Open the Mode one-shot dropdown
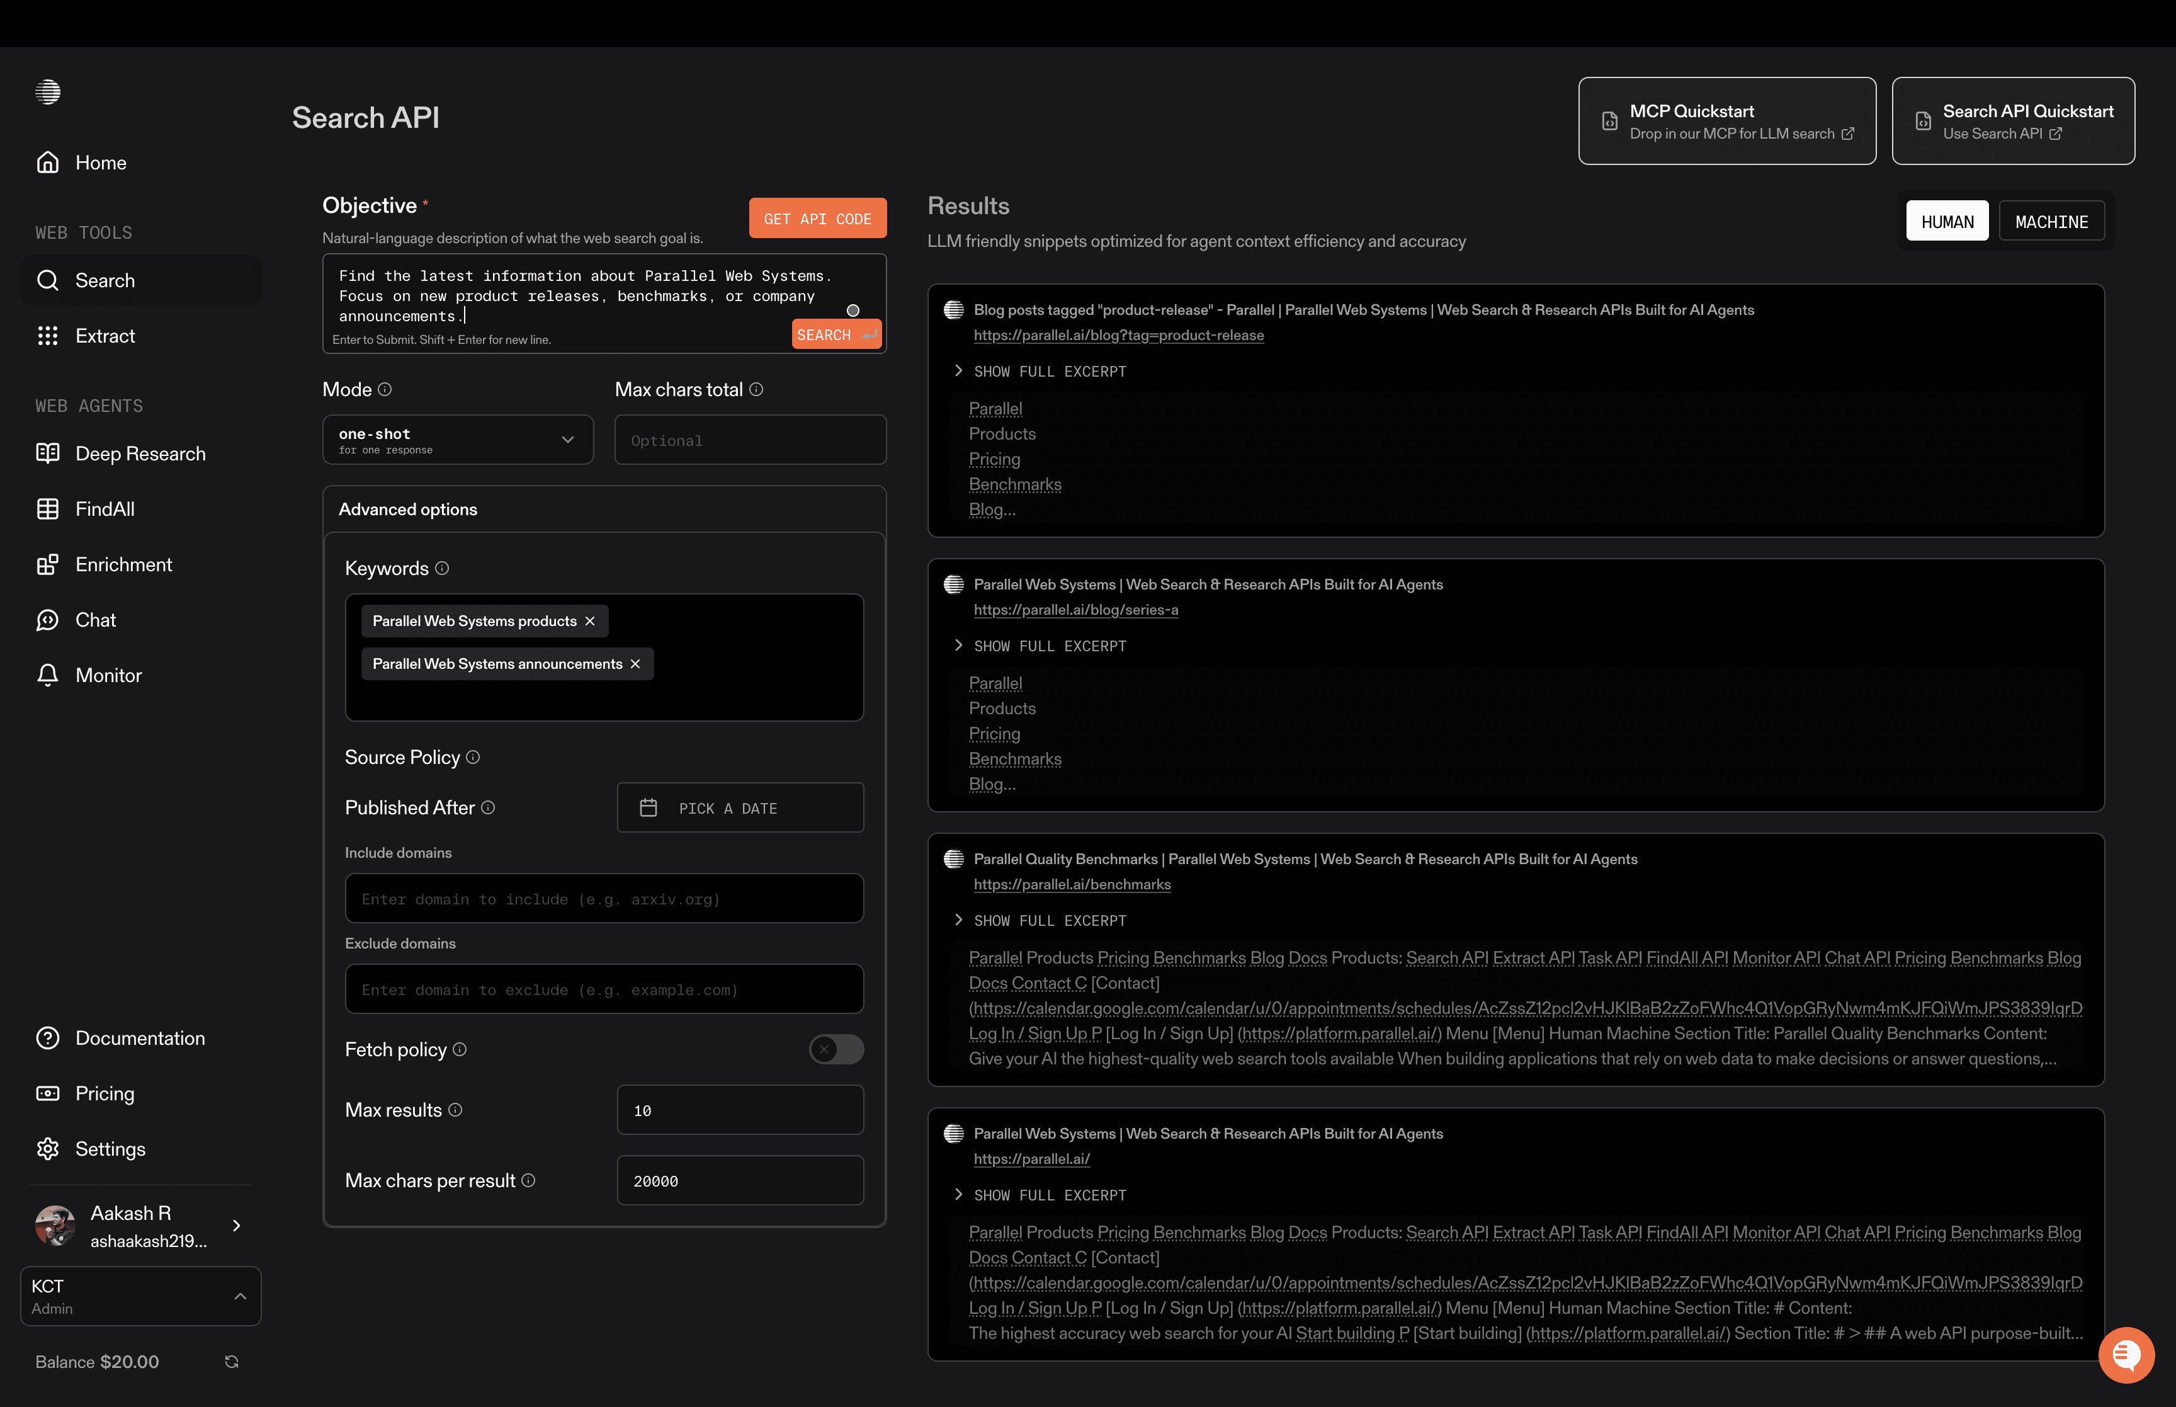2176x1407 pixels. pos(458,440)
